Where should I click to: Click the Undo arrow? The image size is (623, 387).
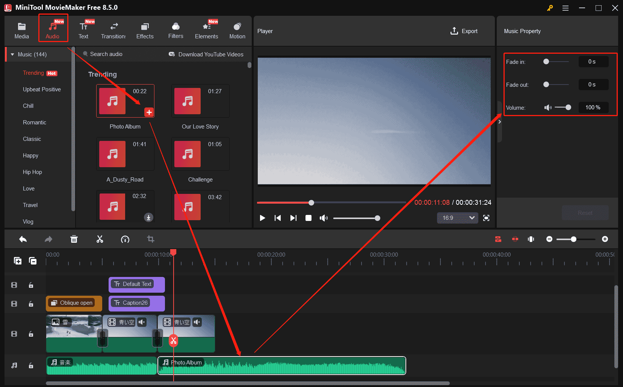click(x=23, y=239)
